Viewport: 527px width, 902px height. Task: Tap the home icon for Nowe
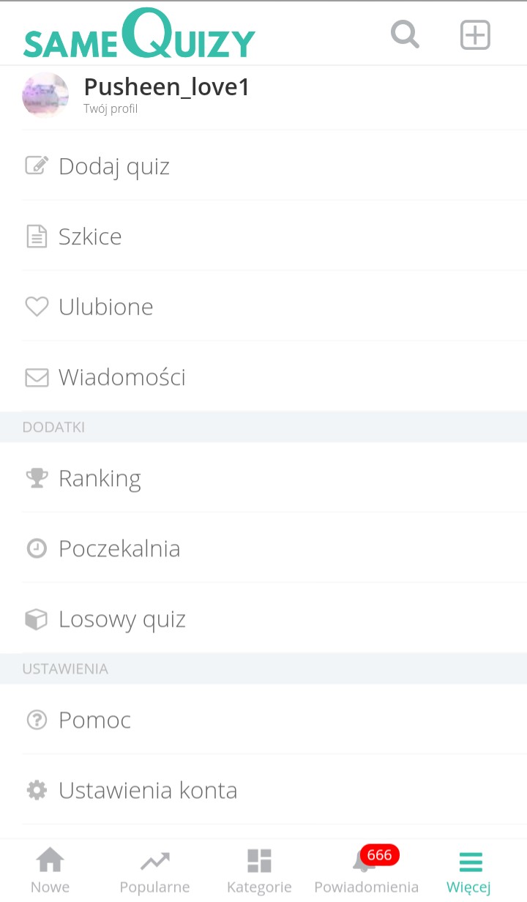[x=50, y=860]
